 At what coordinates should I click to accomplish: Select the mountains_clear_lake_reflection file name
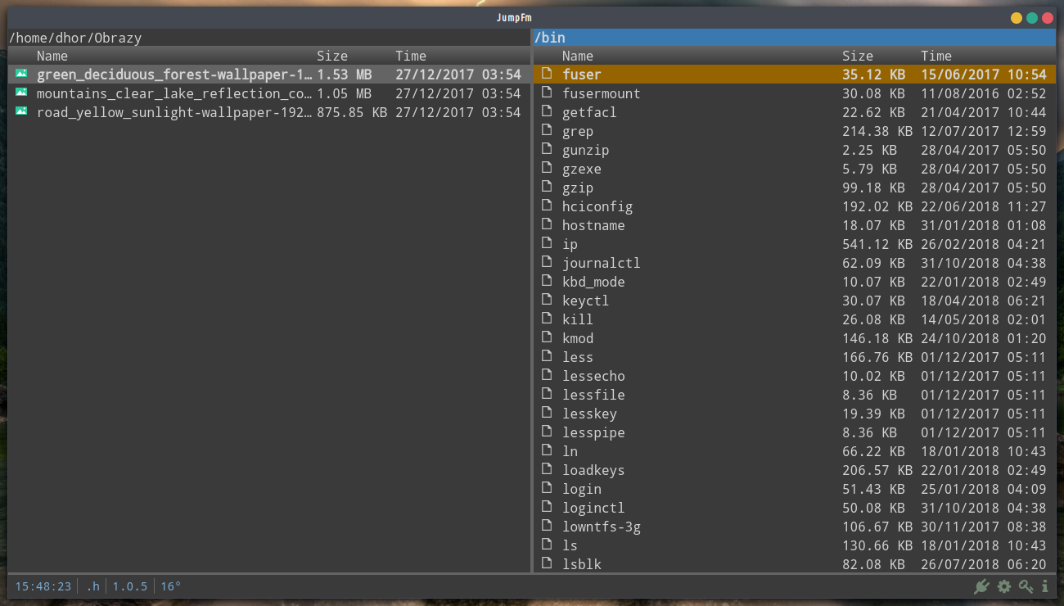174,93
